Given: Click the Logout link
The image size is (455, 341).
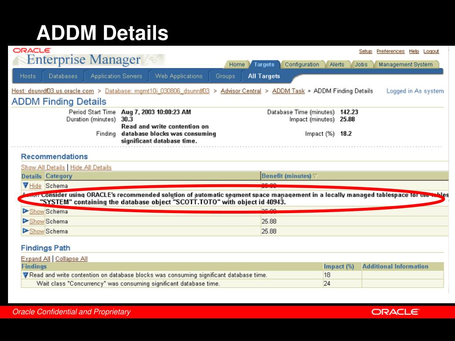Looking at the screenshot, I should (x=431, y=52).
